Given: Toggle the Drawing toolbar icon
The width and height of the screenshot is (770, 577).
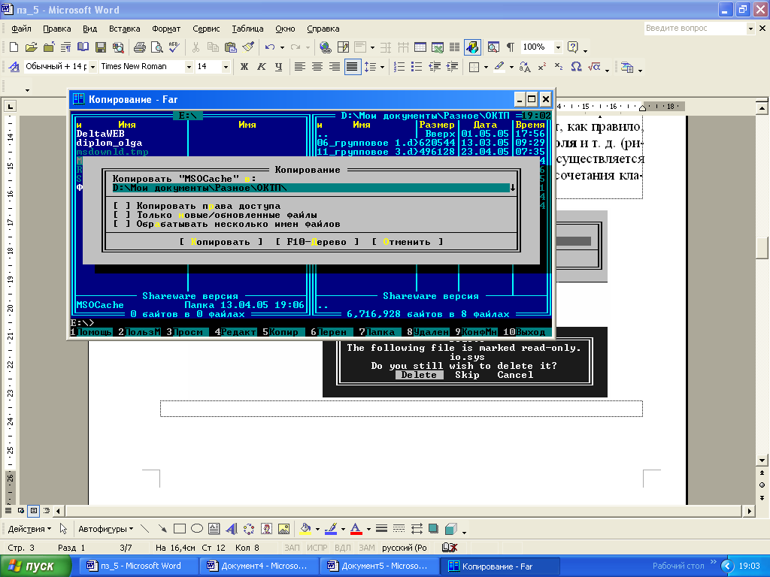Looking at the screenshot, I should pos(472,47).
